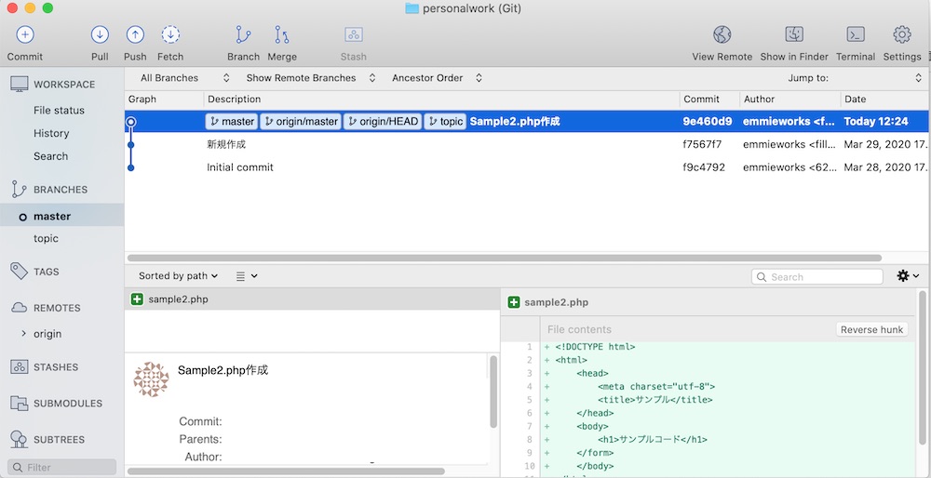
Task: Click the Date column header
Action: click(x=885, y=99)
